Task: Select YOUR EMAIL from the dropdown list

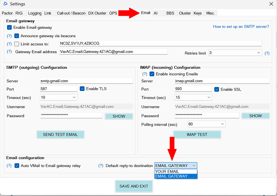Action: [x=176, y=171]
